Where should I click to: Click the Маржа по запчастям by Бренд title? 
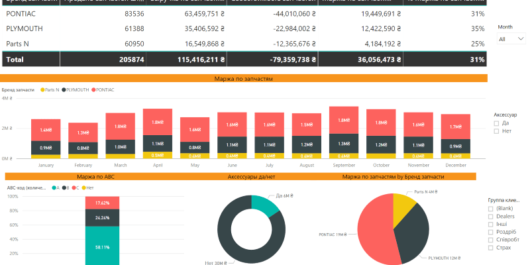(393, 177)
